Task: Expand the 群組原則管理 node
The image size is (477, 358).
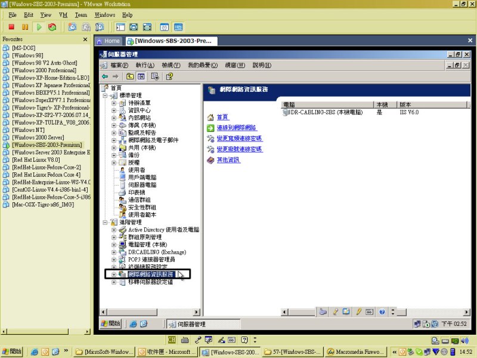Action: click(114, 237)
